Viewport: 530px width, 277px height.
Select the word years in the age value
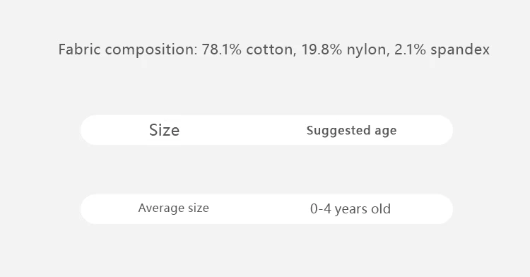pos(351,209)
